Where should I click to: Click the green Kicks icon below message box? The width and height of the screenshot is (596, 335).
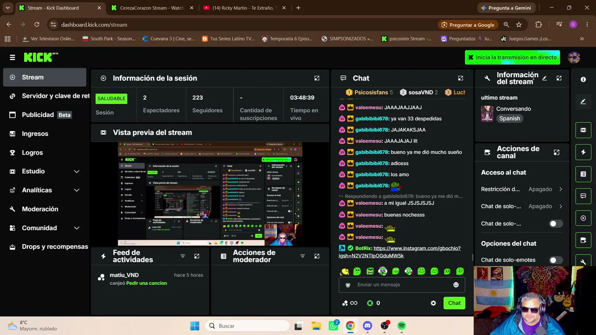click(x=370, y=303)
